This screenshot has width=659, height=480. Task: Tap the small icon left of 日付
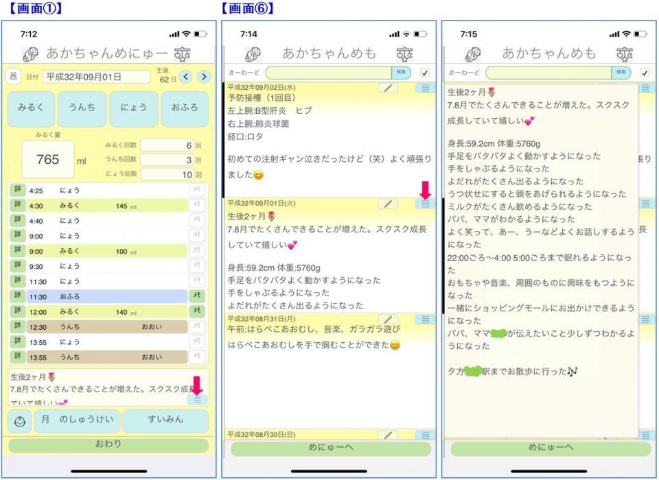pos(13,76)
